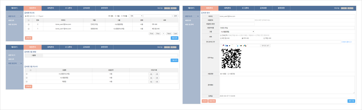
Task: Click QR code image in OTP Key
Action: [x=231, y=59]
